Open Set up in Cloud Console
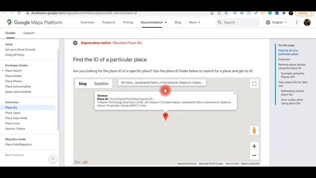The image size is (316, 178). point(20,49)
